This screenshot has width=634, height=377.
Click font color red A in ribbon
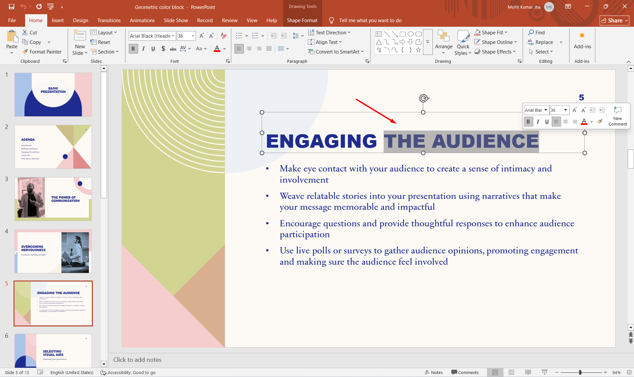[217, 49]
